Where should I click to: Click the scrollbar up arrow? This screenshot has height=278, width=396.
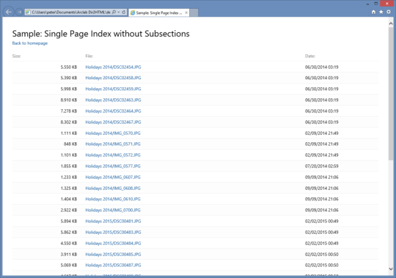coord(391,23)
